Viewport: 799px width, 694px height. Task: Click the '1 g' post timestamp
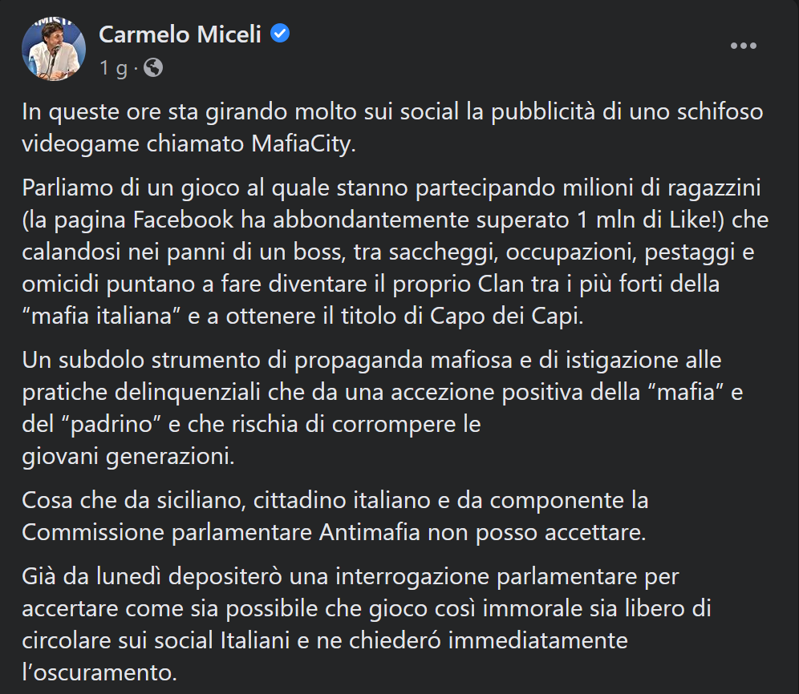(114, 68)
